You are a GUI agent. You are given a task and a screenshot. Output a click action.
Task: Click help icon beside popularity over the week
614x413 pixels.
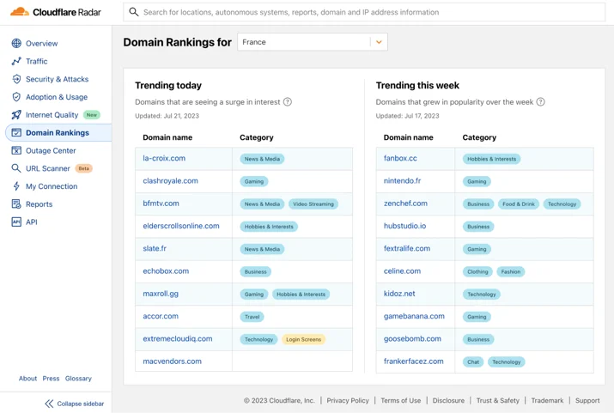540,102
